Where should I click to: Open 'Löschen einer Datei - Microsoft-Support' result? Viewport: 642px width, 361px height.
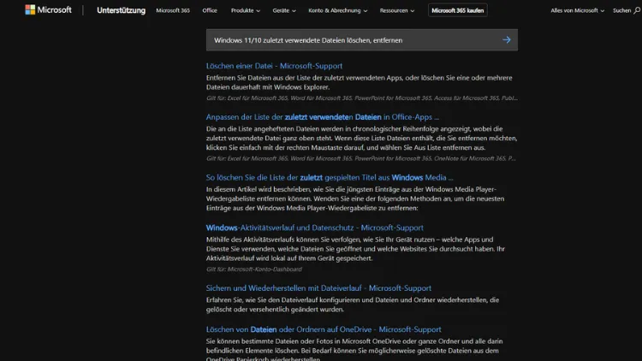(274, 66)
